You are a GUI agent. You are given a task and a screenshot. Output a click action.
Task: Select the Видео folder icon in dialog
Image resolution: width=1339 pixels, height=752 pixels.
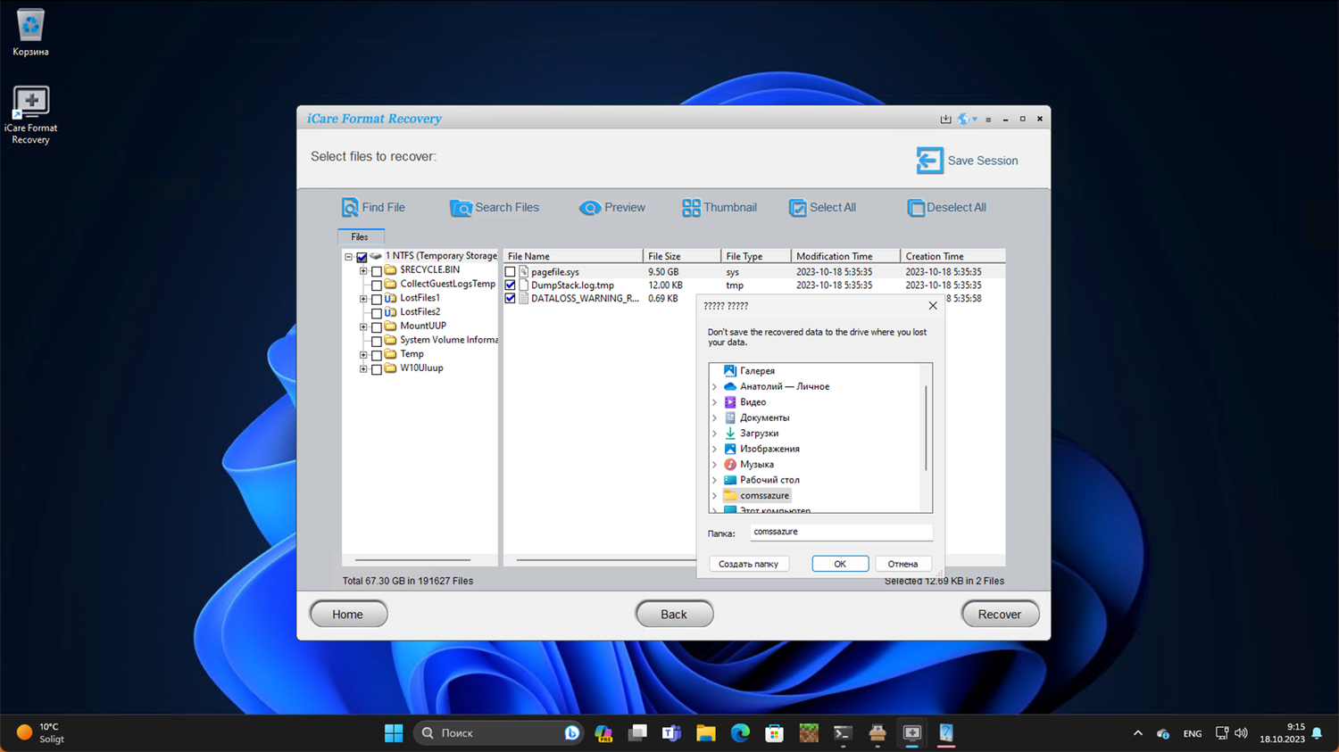pyautogui.click(x=729, y=402)
